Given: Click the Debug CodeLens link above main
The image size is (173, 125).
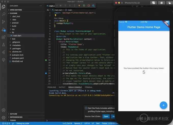Looking at the screenshot, I should coord(61,18).
